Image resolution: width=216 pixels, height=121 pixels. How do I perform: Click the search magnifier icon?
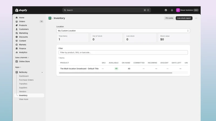(65, 10)
